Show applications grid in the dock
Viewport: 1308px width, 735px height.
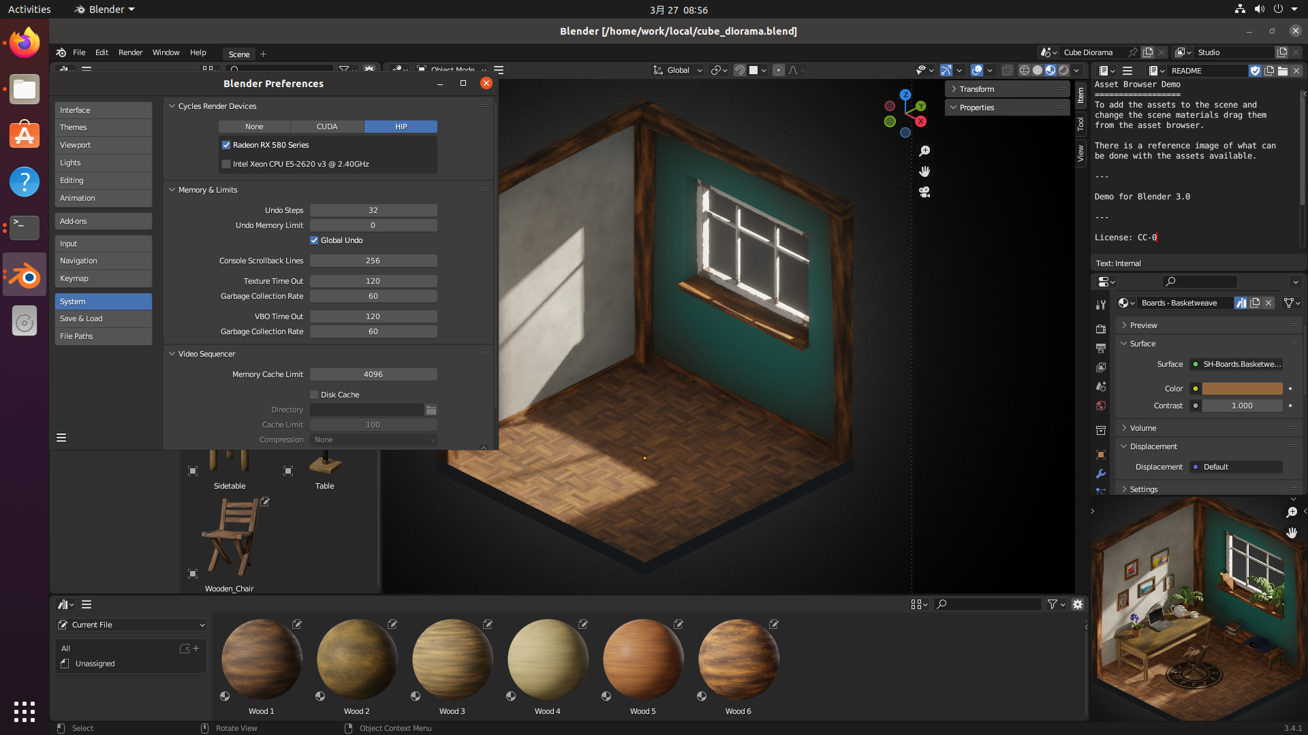(x=25, y=711)
